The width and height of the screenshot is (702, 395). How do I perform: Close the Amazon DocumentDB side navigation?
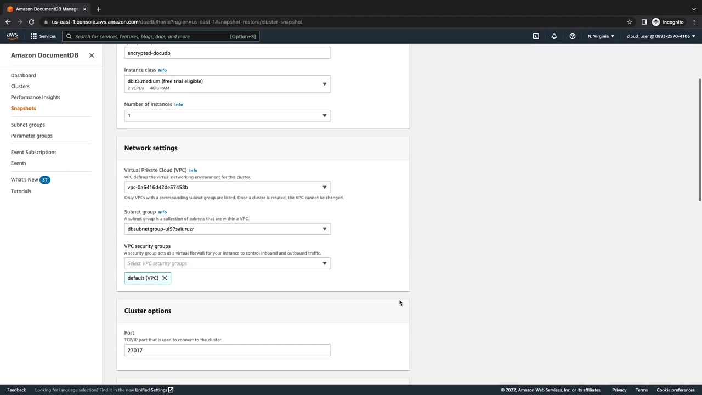click(x=92, y=55)
